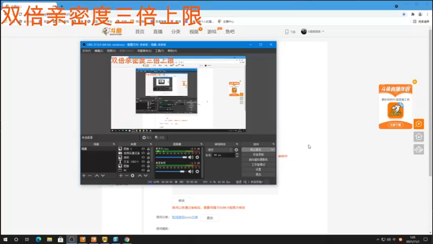
Task: Click the 工作室模式 button
Action: pos(258,165)
